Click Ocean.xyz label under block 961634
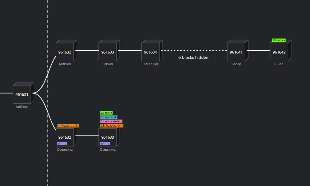310x186 pixels. pos(150,64)
